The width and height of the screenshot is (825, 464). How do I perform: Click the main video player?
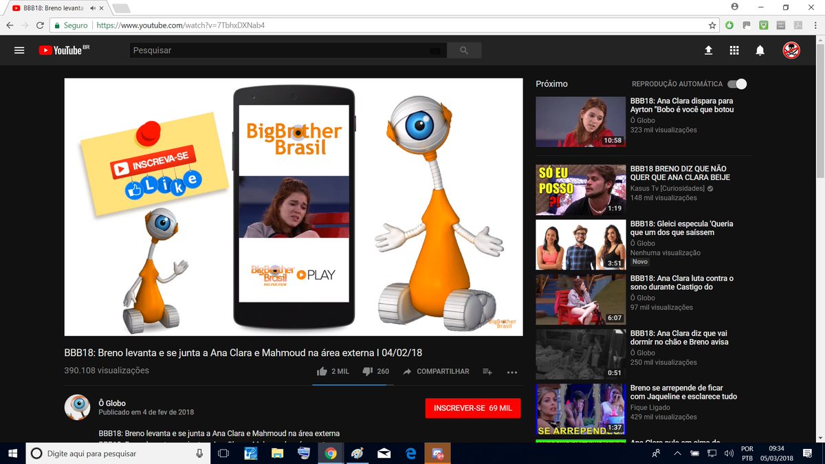click(294, 207)
